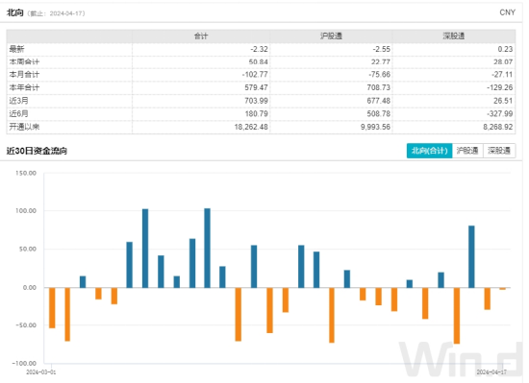Click the 180.79 cell value
Screen dimensions: 529x383
256,114
